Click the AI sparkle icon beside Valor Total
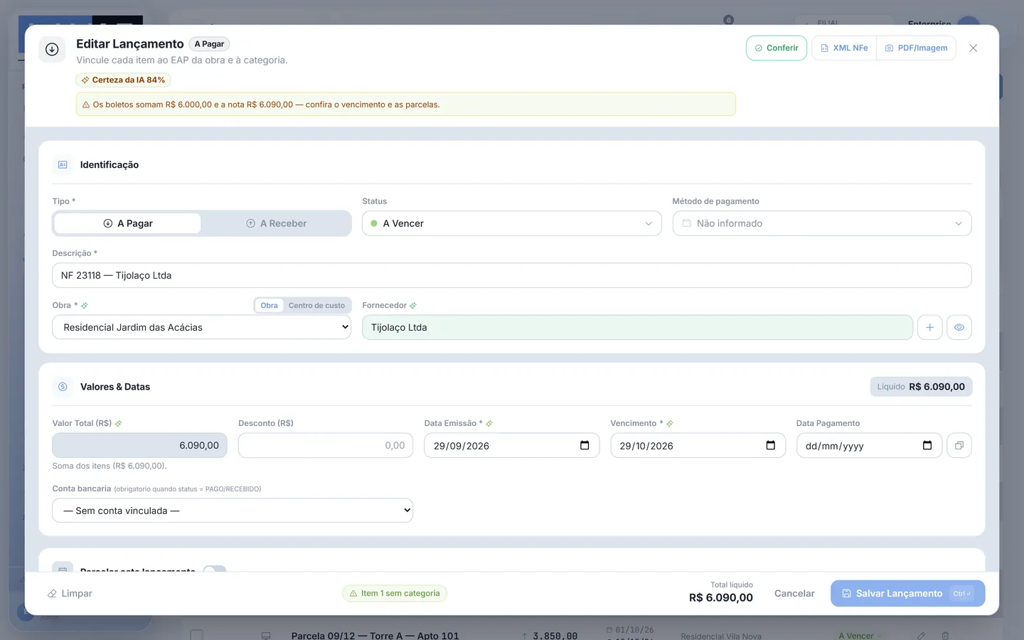 point(119,424)
